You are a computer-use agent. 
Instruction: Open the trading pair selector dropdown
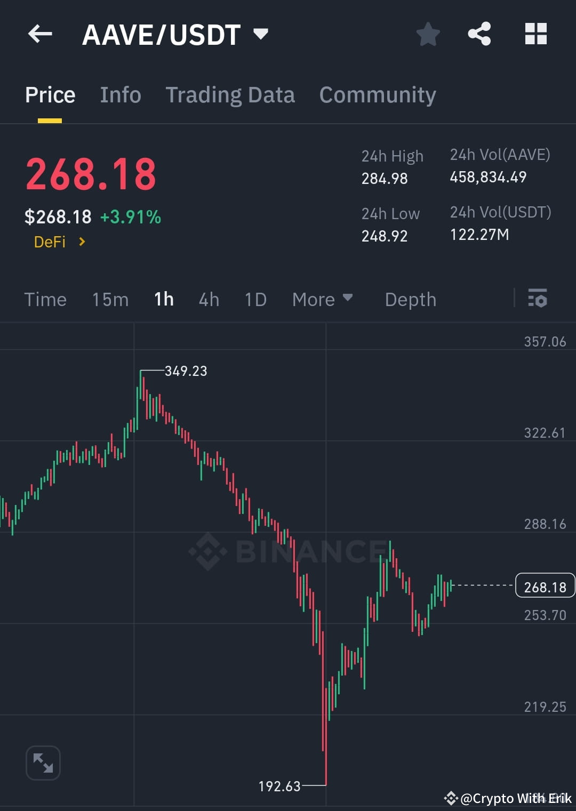[261, 34]
